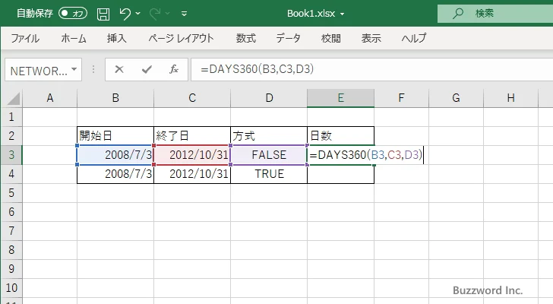This screenshot has height=304, width=553.
Task: Select column A header
Action: click(x=49, y=98)
